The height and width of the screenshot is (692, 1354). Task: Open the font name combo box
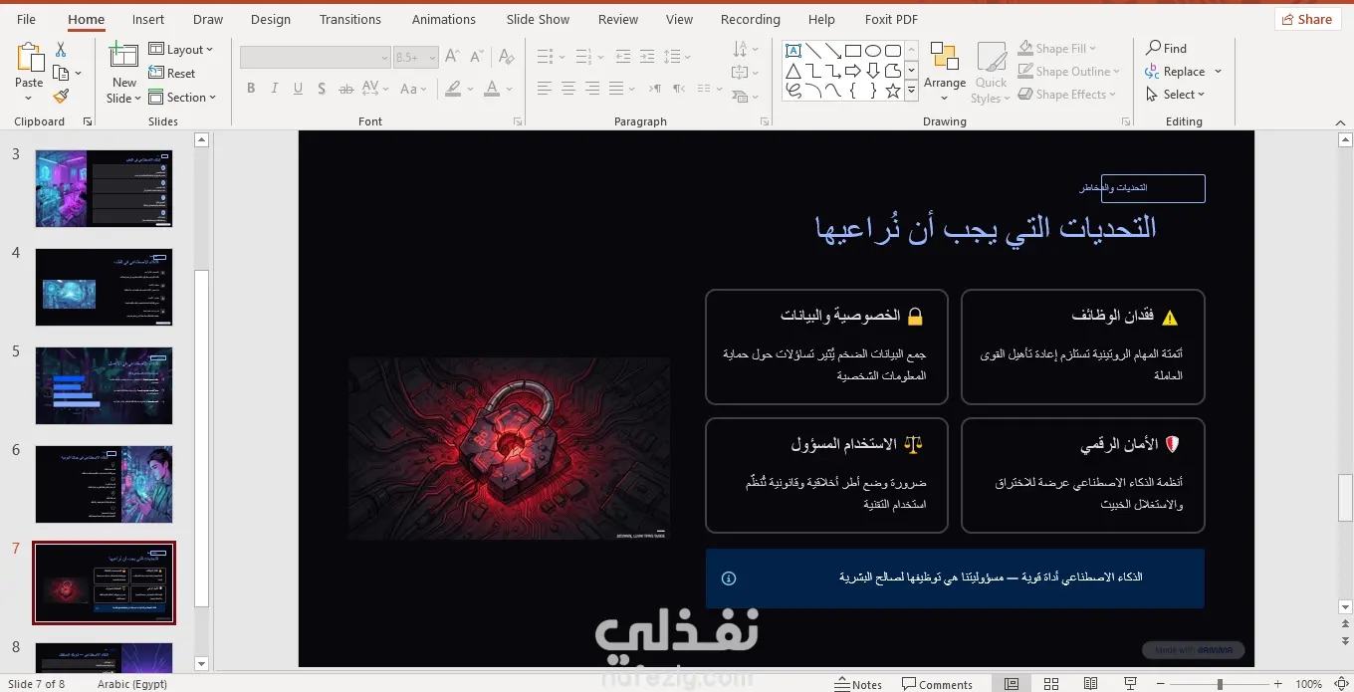[x=316, y=58]
